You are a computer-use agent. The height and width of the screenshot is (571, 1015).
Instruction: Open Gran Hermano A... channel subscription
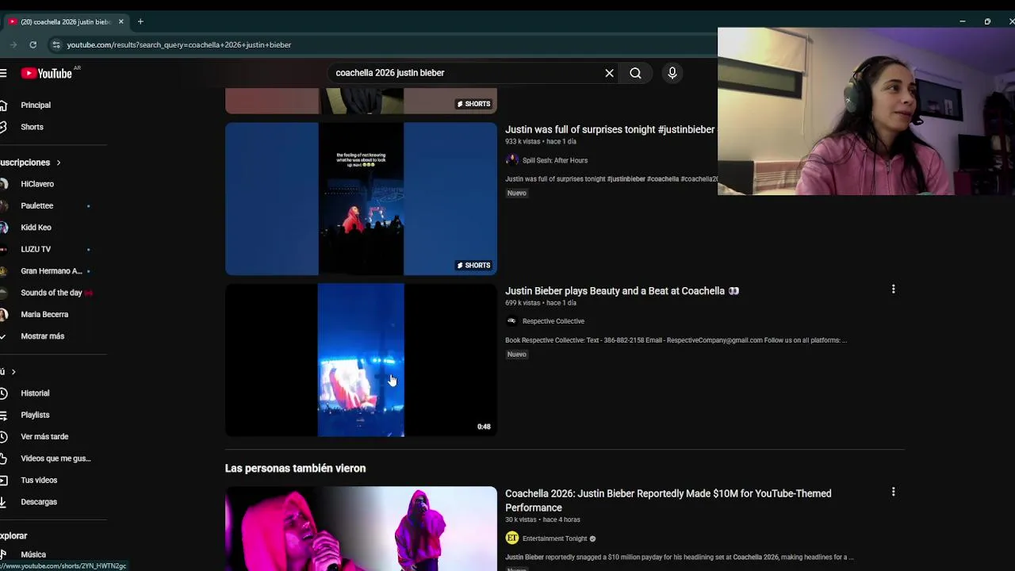coord(52,271)
